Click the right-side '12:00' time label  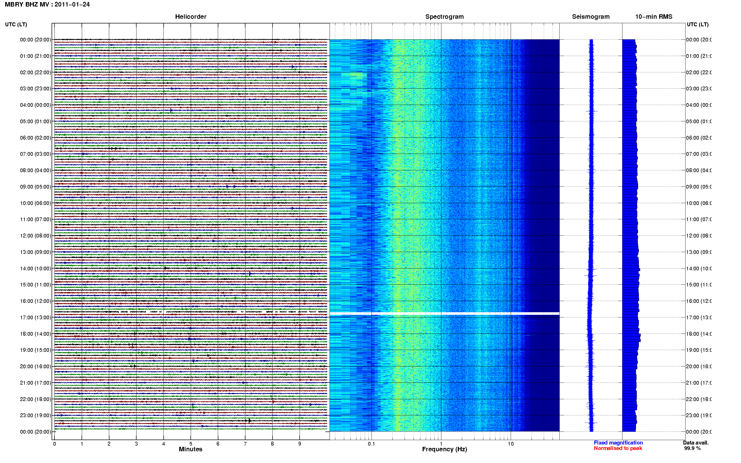coord(699,236)
